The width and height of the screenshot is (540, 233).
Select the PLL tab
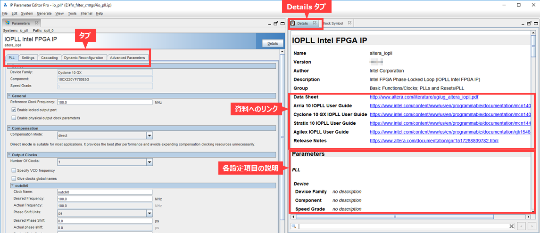[12, 58]
